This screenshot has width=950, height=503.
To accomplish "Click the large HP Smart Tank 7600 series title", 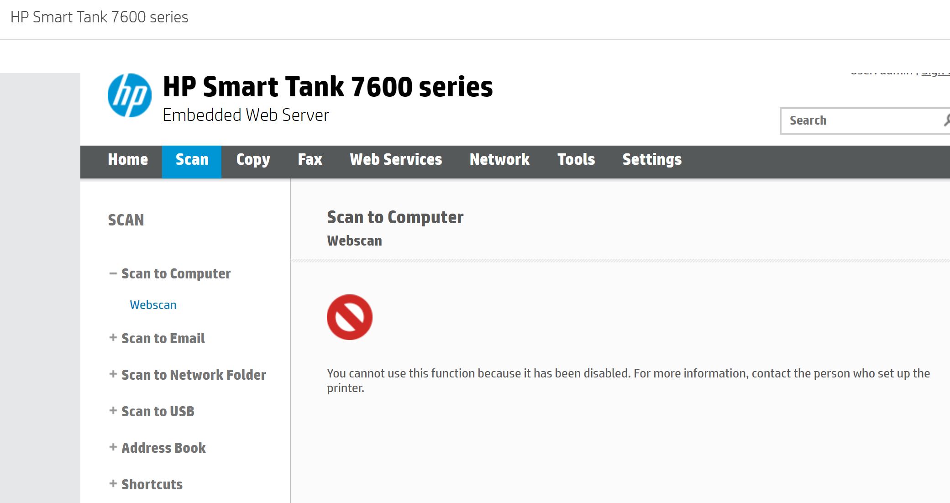I will (x=328, y=87).
